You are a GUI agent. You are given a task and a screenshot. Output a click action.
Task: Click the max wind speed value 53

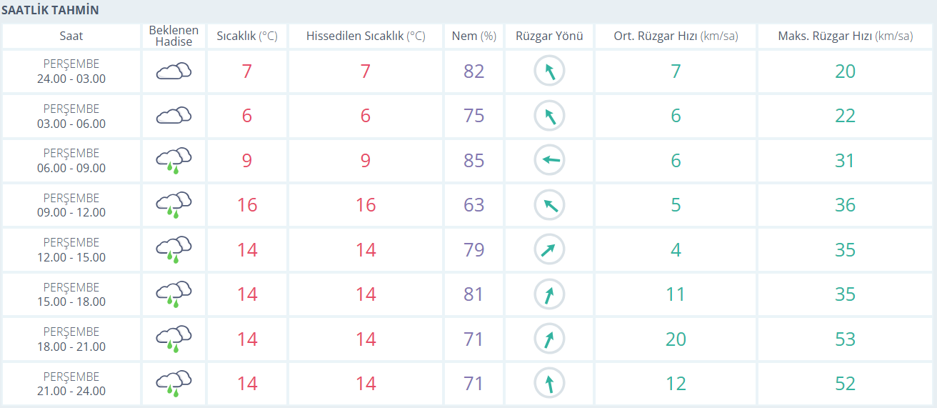845,339
